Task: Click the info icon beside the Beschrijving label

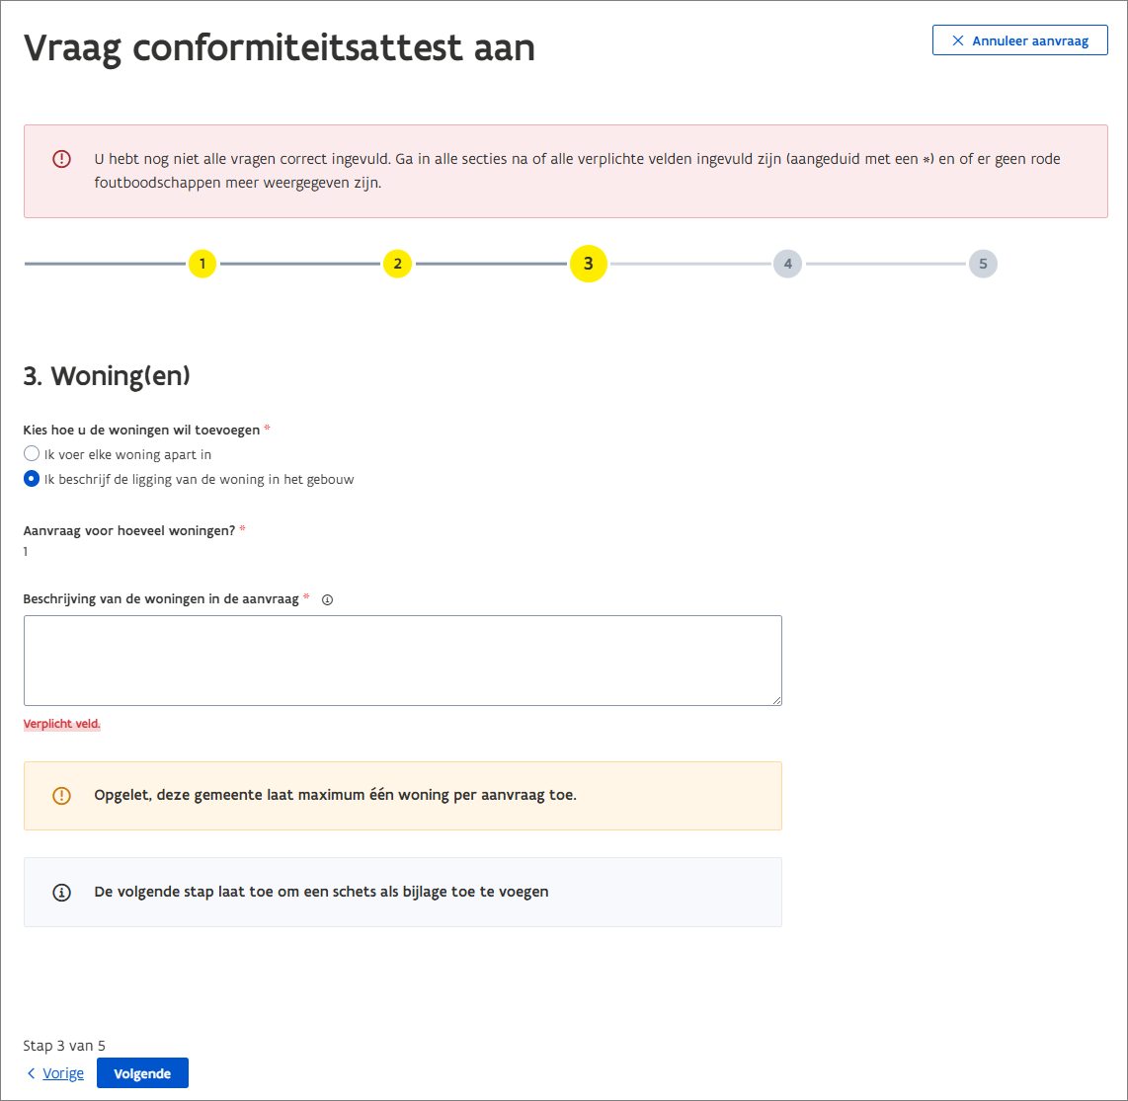Action: [x=328, y=599]
